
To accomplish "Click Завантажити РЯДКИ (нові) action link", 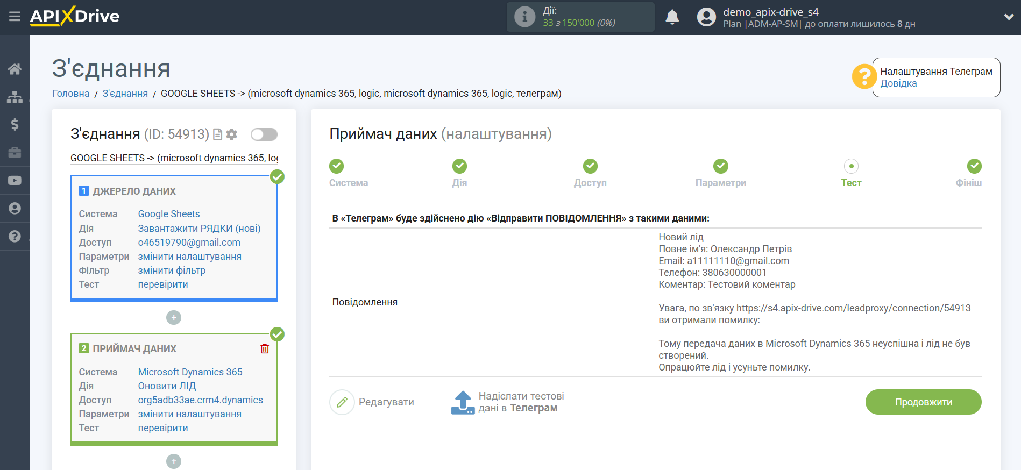I will click(x=199, y=229).
